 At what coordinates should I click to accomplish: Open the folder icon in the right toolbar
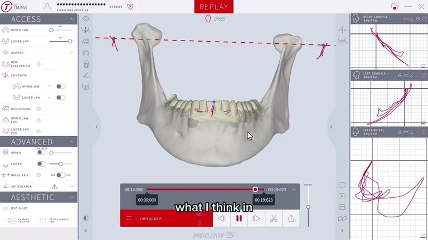click(x=342, y=184)
